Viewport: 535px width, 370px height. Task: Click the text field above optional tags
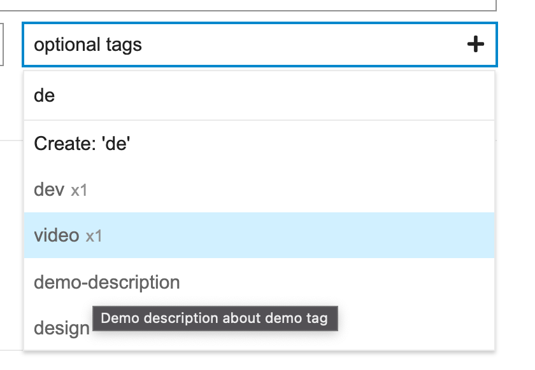248,5
